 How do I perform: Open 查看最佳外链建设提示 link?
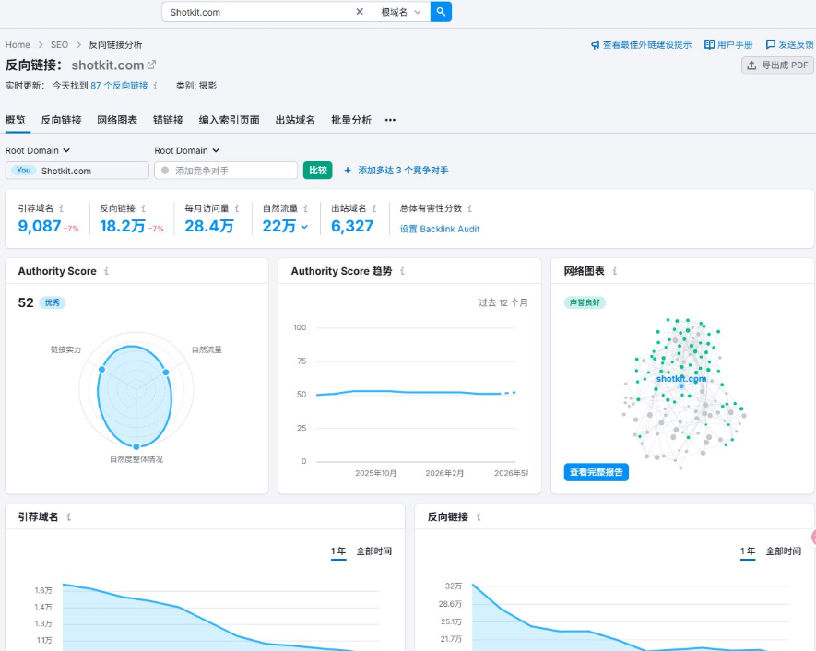(x=647, y=45)
